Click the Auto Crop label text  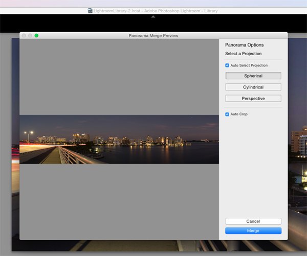[x=239, y=114]
